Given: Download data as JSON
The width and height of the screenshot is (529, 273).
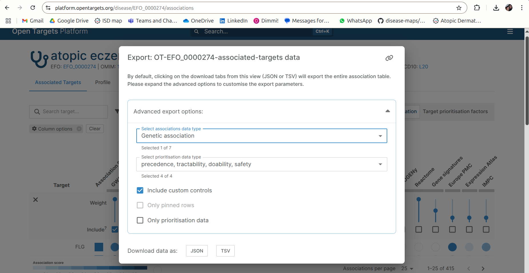Looking at the screenshot, I should tap(197, 251).
